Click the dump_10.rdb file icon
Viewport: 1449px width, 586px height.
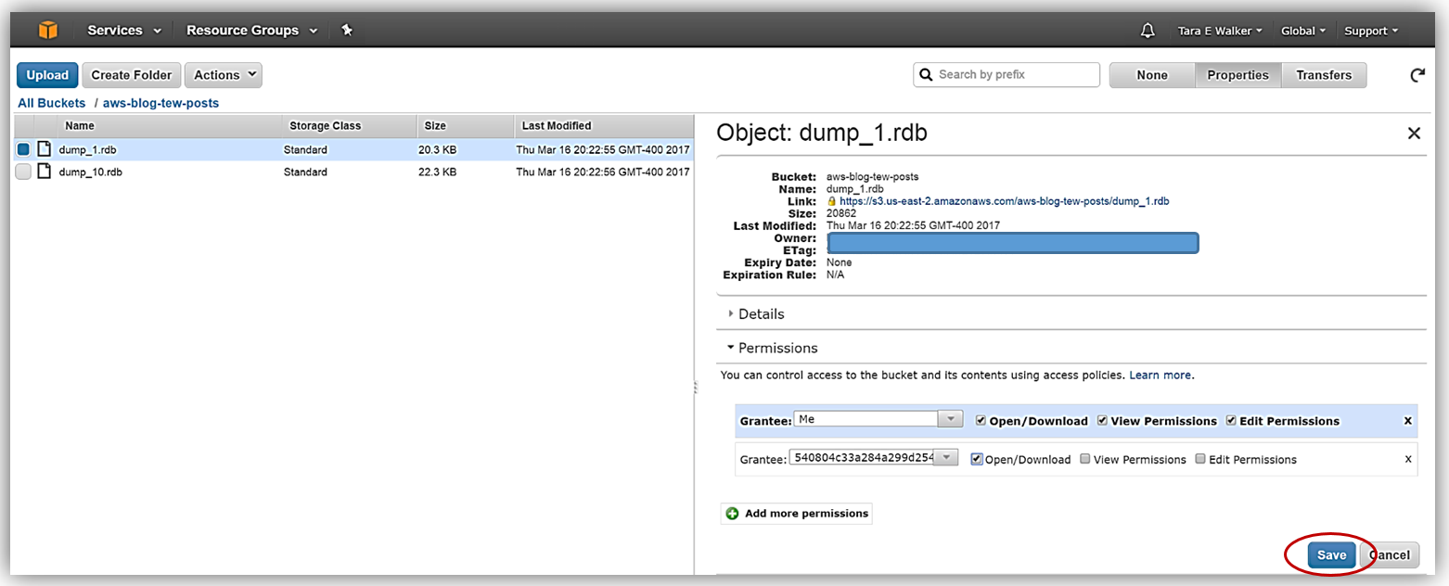[x=44, y=172]
